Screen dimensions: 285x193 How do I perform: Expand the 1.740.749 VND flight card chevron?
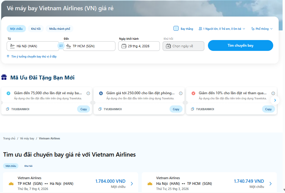click(x=270, y=183)
